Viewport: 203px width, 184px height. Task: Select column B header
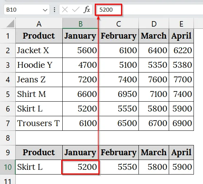click(x=80, y=23)
